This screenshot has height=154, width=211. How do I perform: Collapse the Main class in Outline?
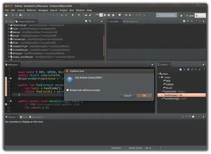(x=158, y=74)
